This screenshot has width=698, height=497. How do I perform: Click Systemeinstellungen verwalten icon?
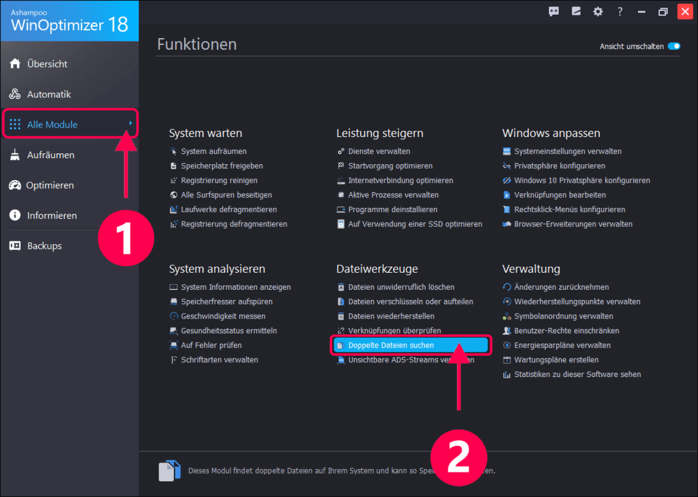point(507,151)
